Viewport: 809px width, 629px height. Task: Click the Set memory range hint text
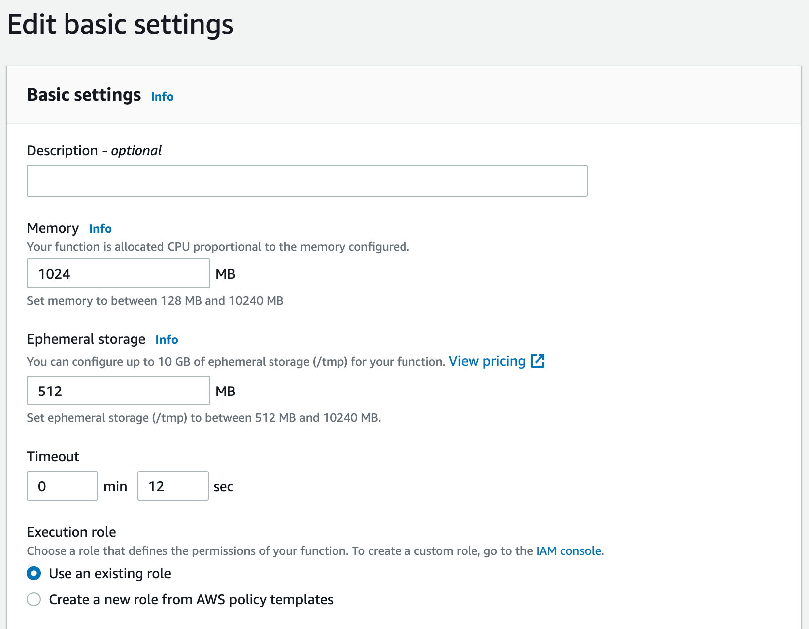tap(155, 301)
